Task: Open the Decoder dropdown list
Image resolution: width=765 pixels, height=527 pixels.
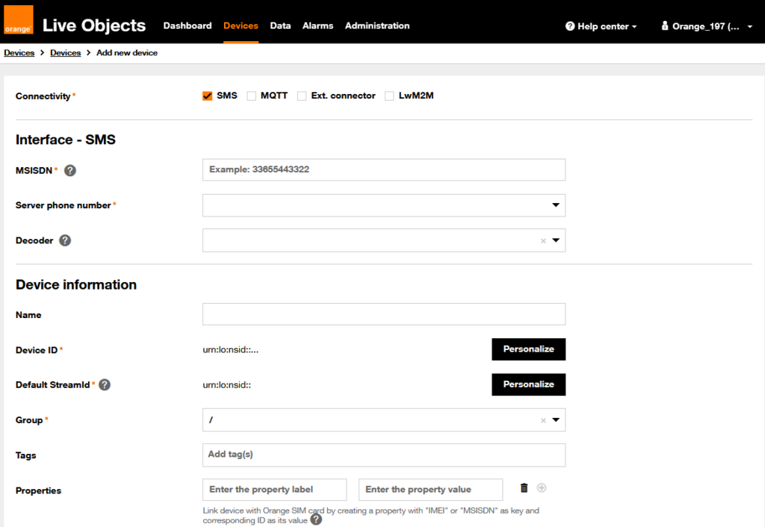Action: coord(556,240)
